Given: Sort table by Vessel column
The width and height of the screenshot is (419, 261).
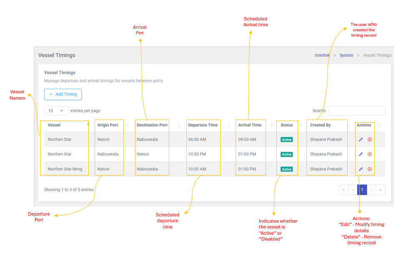Looking at the screenshot, I should click(54, 125).
